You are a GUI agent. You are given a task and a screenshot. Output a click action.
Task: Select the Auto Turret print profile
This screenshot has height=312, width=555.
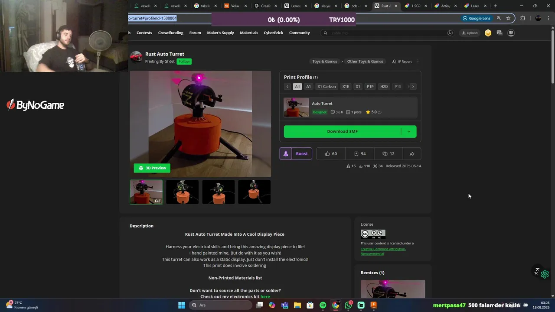coord(350,107)
